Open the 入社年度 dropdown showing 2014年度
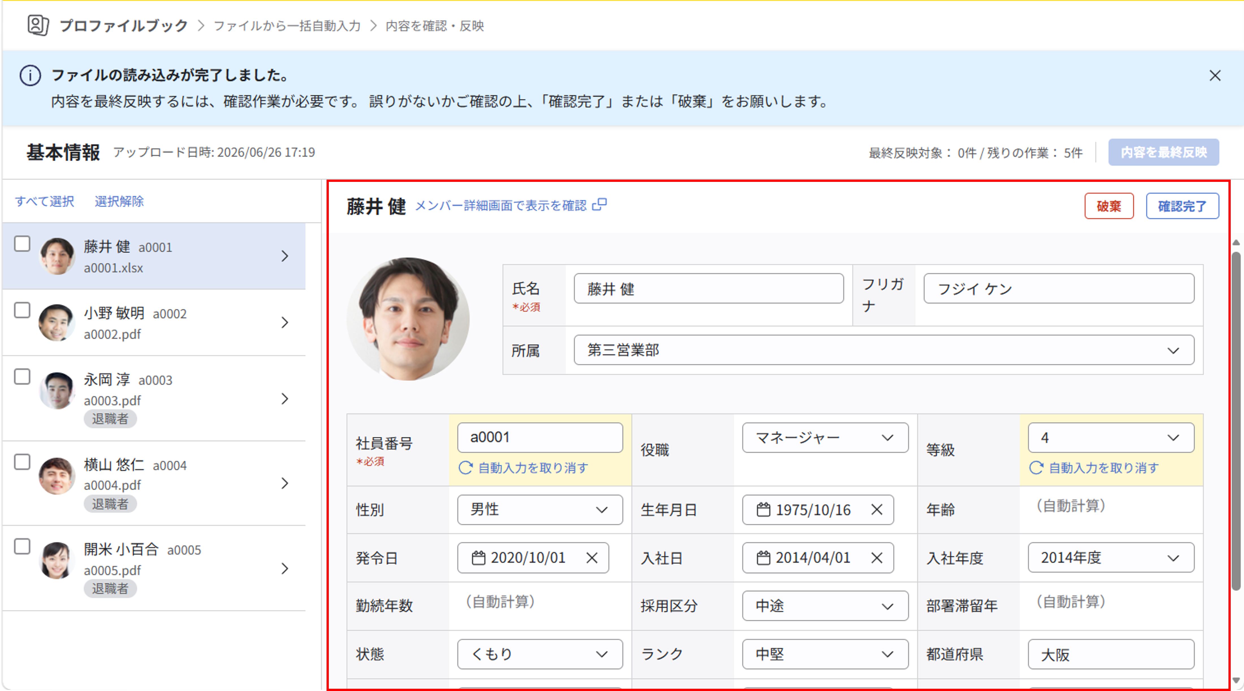Screen dimensions: 1244x691 1111,558
